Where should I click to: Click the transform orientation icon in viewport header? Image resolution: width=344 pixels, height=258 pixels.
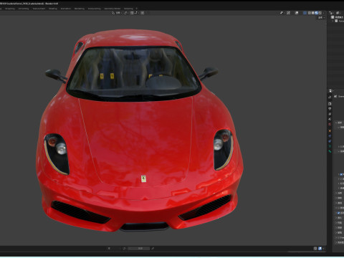click(113, 13)
